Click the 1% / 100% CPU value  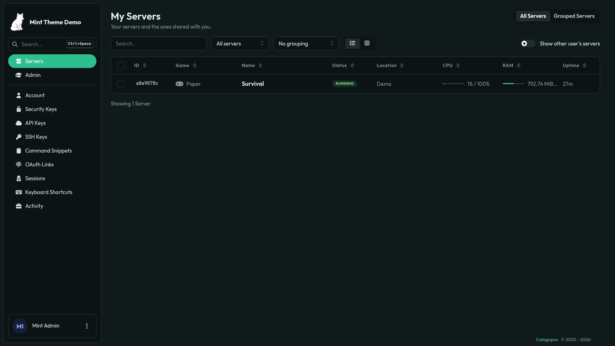pos(478,84)
